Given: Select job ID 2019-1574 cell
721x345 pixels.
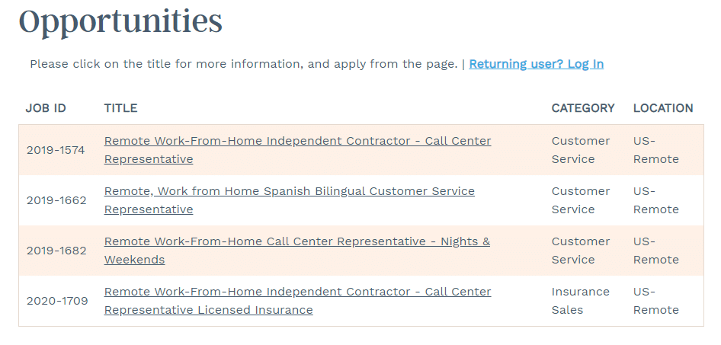Looking at the screenshot, I should tap(56, 150).
